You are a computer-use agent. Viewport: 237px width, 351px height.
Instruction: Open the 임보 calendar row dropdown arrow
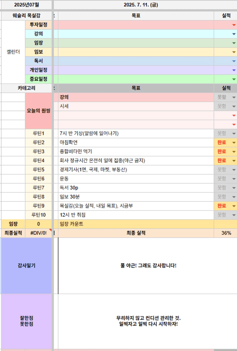click(x=234, y=52)
